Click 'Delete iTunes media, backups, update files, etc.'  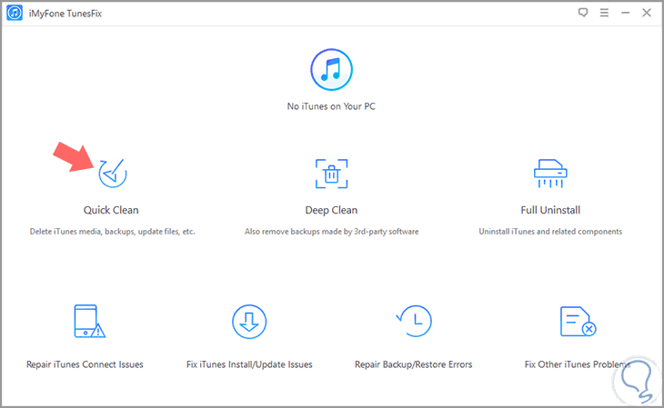pos(112,232)
